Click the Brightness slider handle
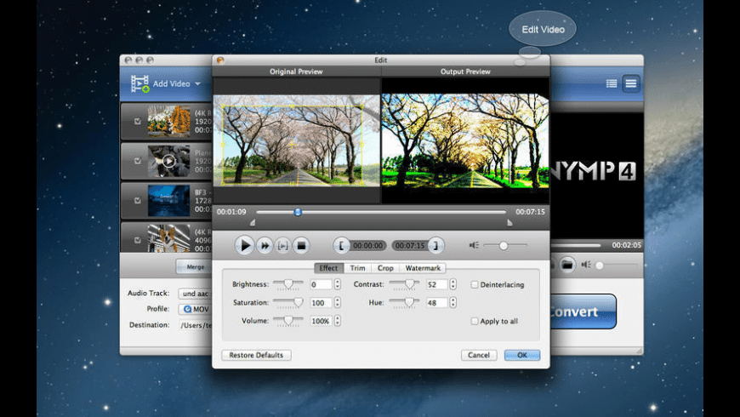 [288, 284]
